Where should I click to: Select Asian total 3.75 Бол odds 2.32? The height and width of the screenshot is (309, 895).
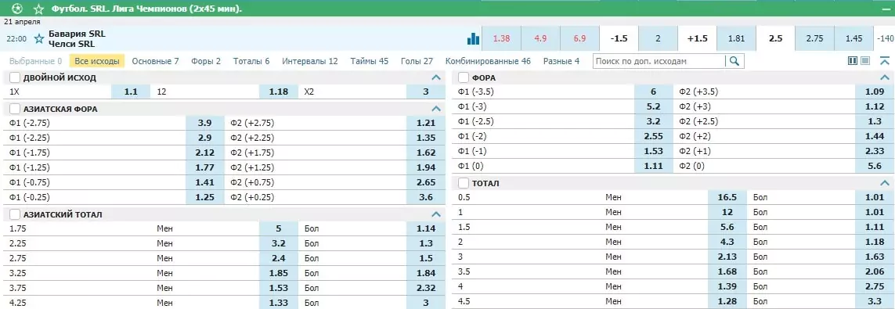426,288
